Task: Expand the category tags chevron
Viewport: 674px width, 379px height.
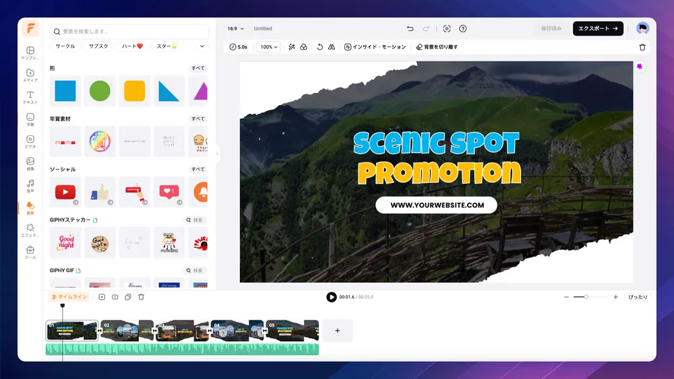Action: (x=201, y=46)
